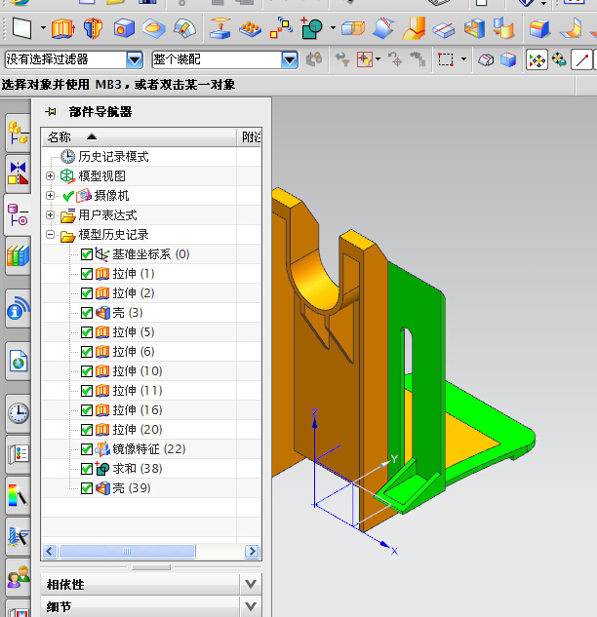Screen dimensions: 597x617
Task: Uncheck the 镜像特征 (22) feature checkbox
Action: (87, 449)
